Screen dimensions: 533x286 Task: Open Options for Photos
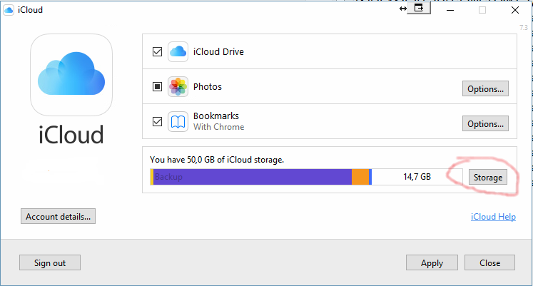[485, 88]
